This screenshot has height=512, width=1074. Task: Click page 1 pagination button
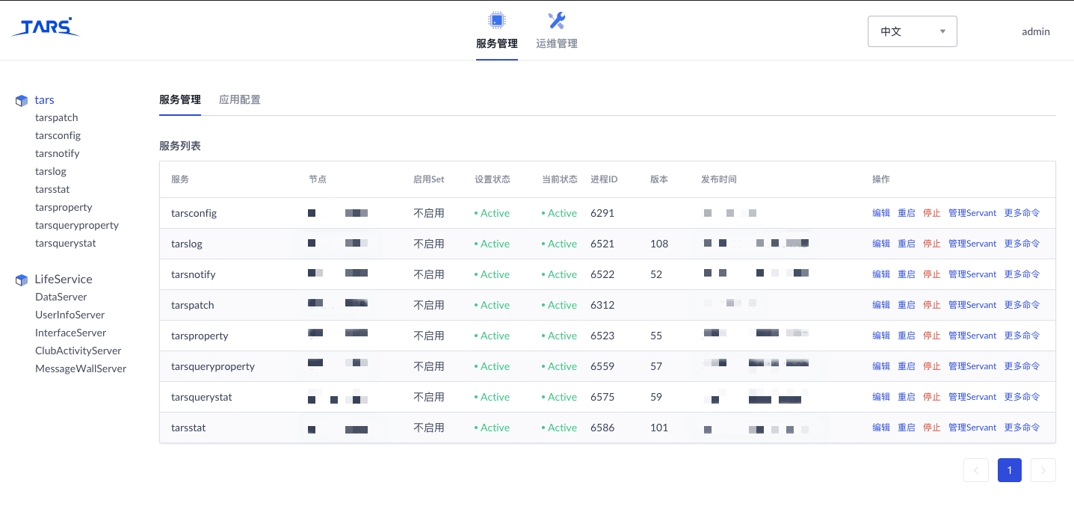1010,470
